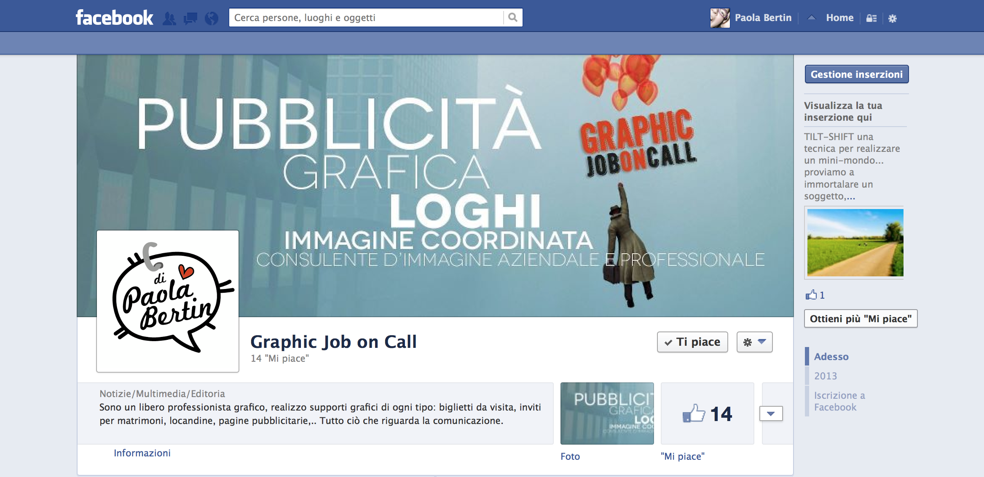Viewport: 984px width, 477px height.
Task: Open the page gear dropdown menu
Action: pyautogui.click(x=754, y=342)
